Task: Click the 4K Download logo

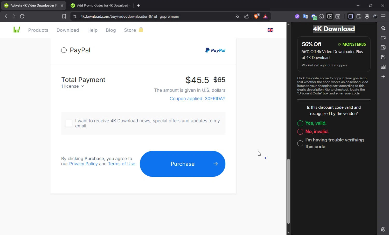Action: point(17,30)
